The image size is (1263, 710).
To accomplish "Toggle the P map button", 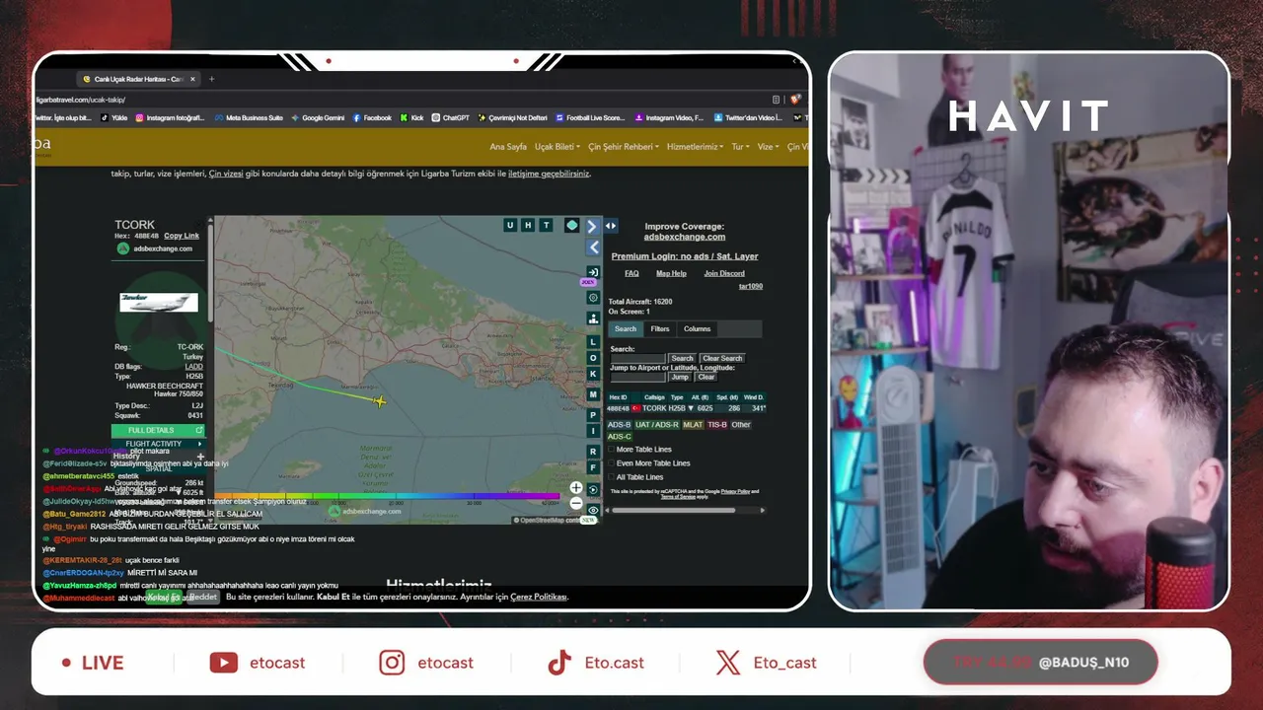I will tap(593, 415).
